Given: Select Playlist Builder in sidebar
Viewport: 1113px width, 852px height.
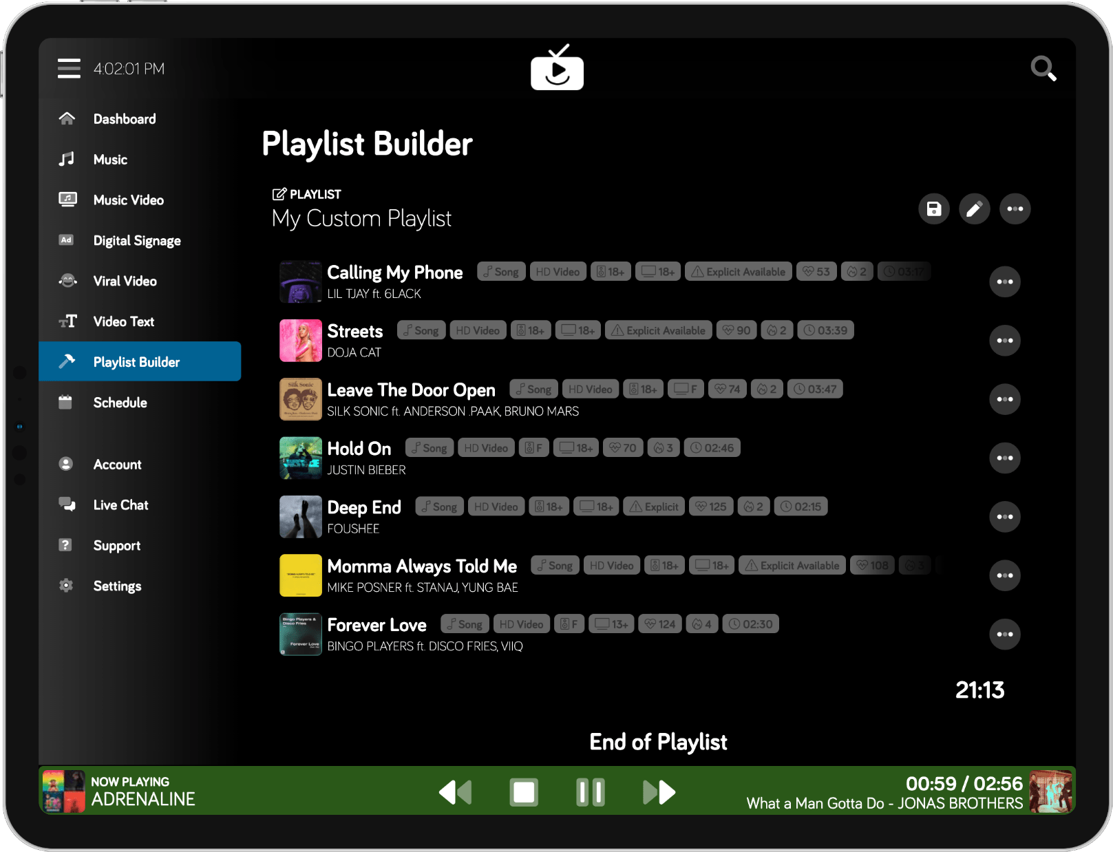Looking at the screenshot, I should pos(140,361).
